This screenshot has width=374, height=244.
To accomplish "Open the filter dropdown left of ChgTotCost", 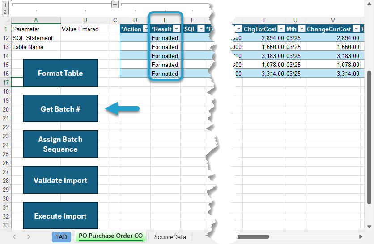I will click(239, 29).
